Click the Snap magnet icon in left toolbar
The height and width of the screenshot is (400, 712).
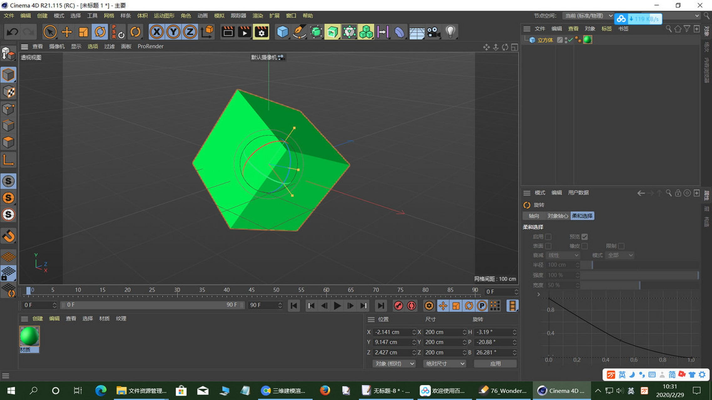(8, 236)
